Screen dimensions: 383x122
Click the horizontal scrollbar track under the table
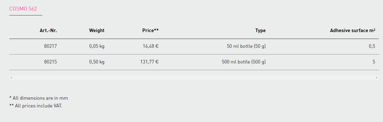click(x=194, y=78)
